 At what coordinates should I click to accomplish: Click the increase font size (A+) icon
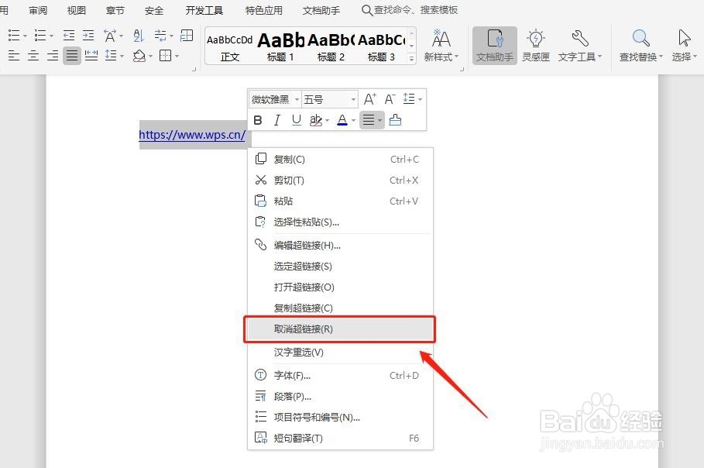click(369, 98)
